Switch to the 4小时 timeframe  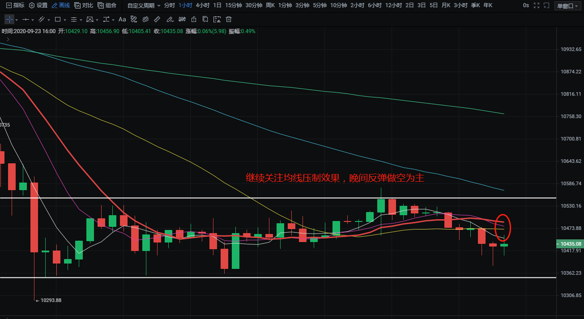tap(203, 5)
